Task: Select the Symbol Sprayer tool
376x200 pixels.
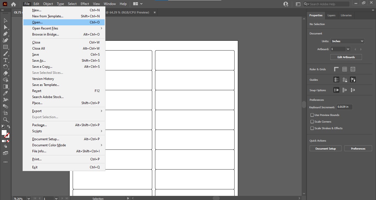Action: pyautogui.click(x=6, y=100)
